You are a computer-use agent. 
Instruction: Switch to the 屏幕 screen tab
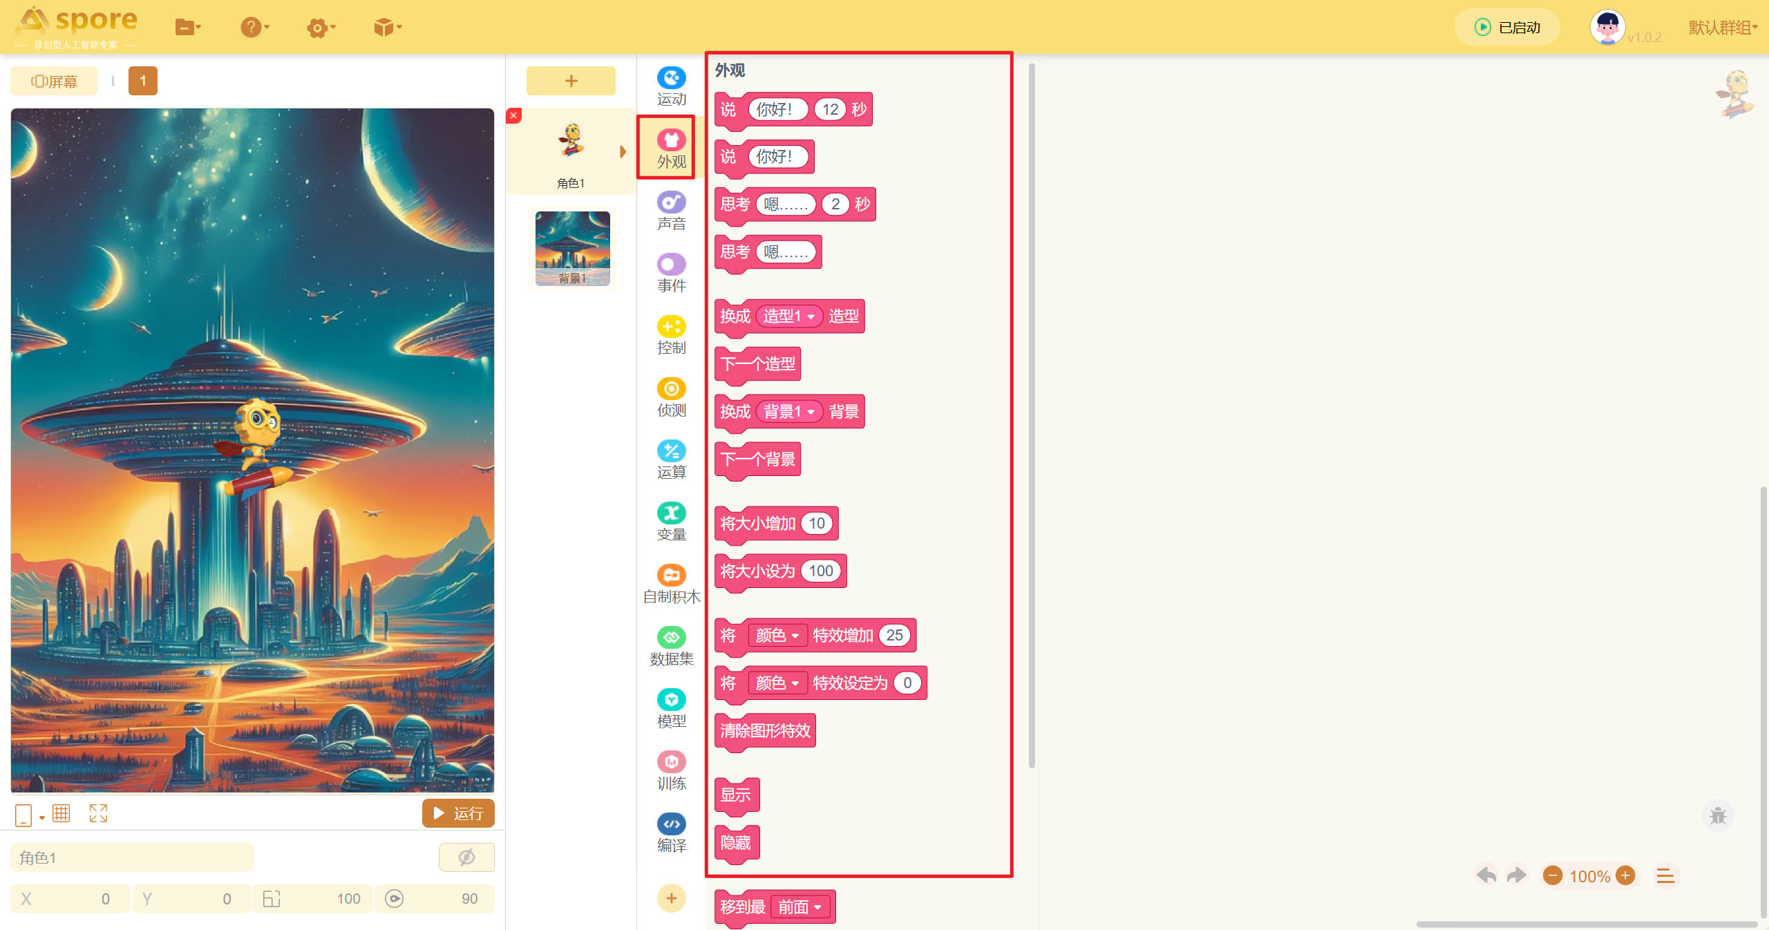click(54, 82)
